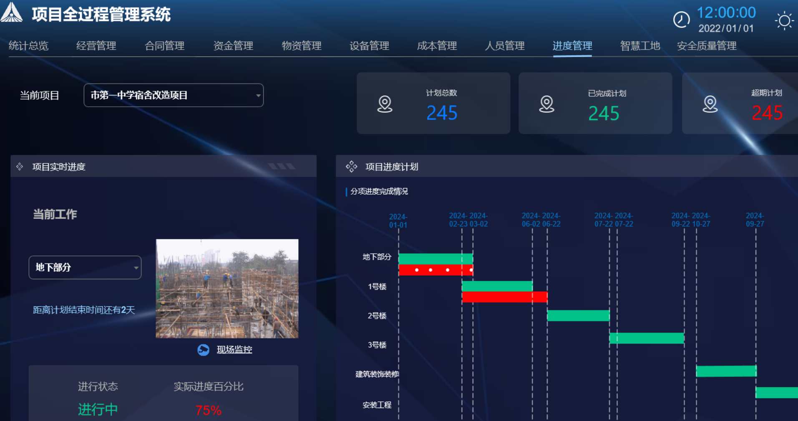798x421 pixels.
Task: Click the red overdue bar for 1号楼
Action: 504,297
